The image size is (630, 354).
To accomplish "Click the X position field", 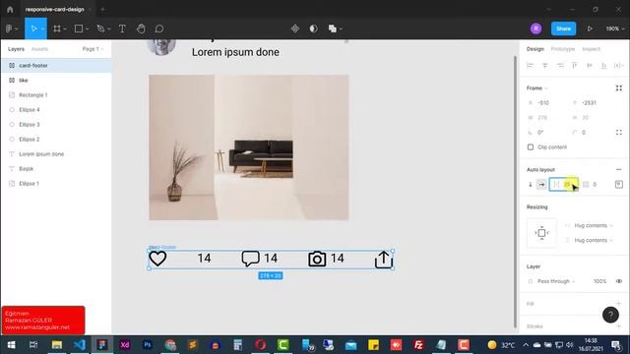I will pos(547,103).
